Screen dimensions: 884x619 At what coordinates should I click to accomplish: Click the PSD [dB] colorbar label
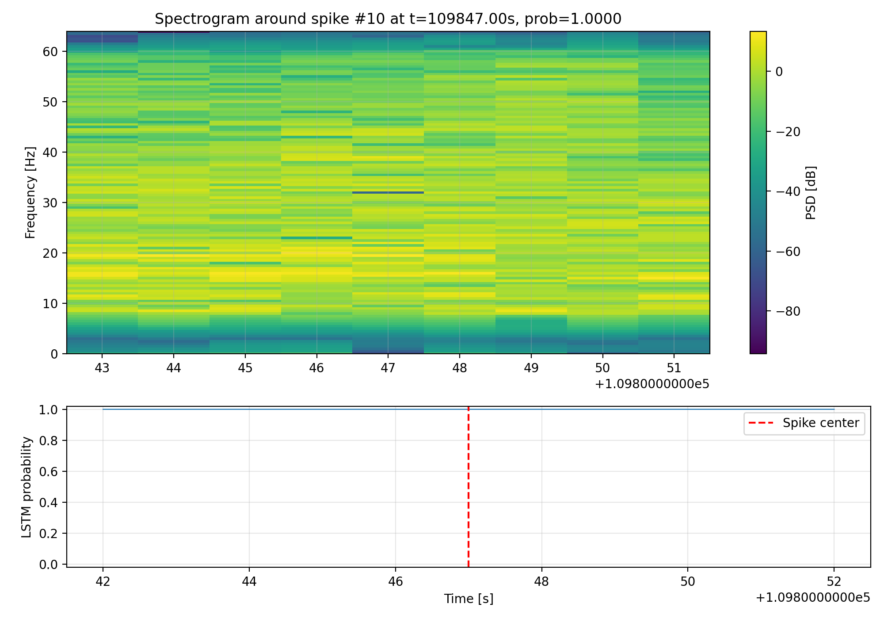(x=810, y=193)
